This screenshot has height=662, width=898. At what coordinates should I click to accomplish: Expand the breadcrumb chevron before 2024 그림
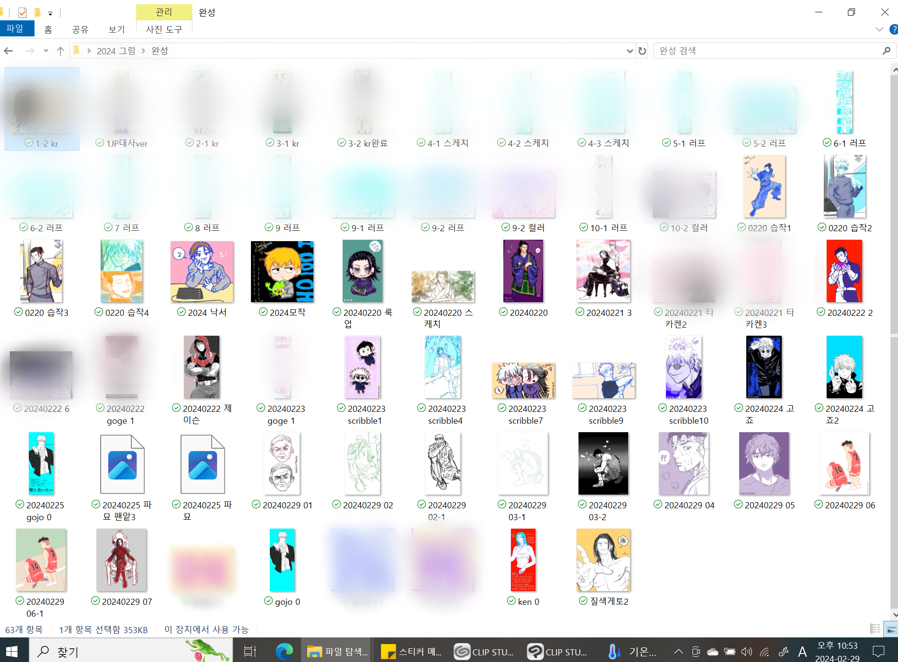pyautogui.click(x=89, y=51)
